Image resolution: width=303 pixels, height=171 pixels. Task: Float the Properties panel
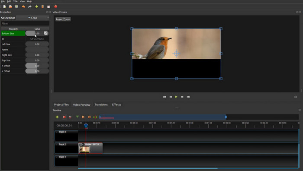(47, 12)
